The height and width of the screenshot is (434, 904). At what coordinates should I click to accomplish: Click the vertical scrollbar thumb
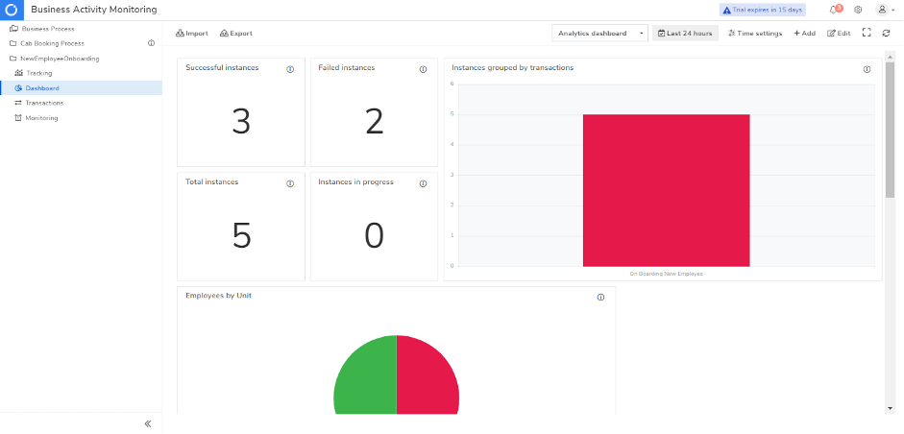click(x=890, y=130)
